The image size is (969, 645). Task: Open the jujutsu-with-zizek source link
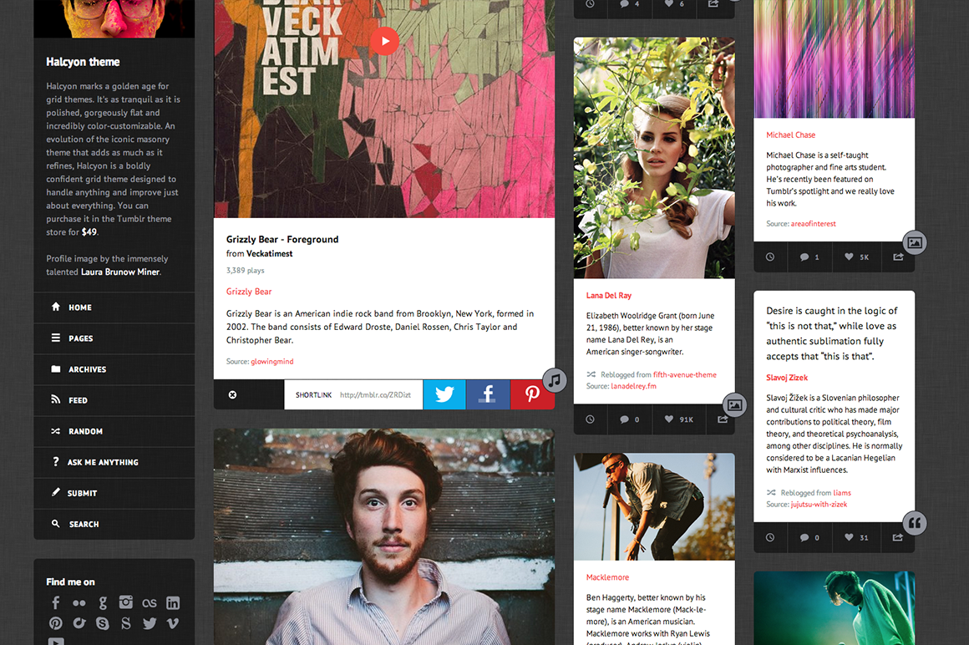click(819, 504)
